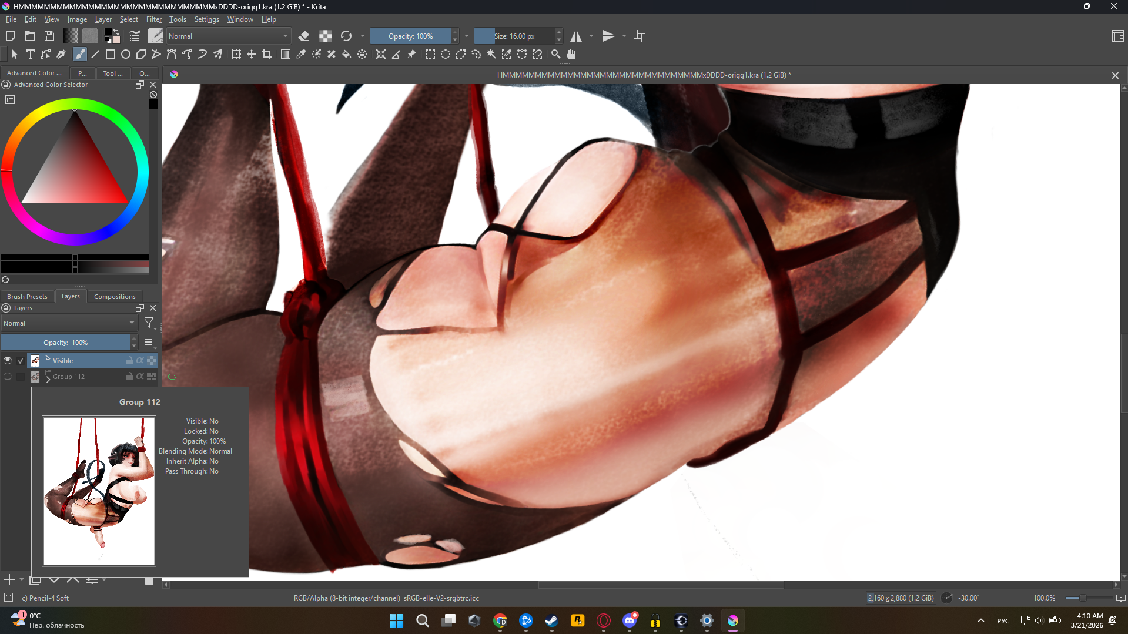
Task: Select the Text tool
Action: click(31, 54)
